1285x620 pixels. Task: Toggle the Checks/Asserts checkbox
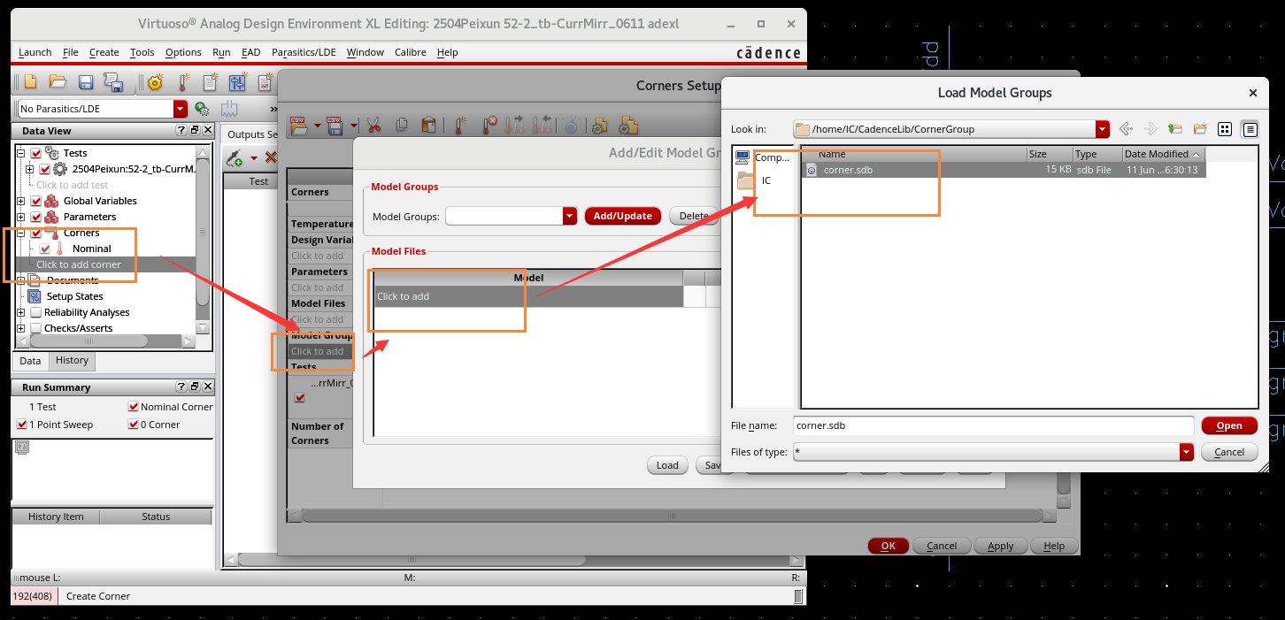pyautogui.click(x=36, y=328)
